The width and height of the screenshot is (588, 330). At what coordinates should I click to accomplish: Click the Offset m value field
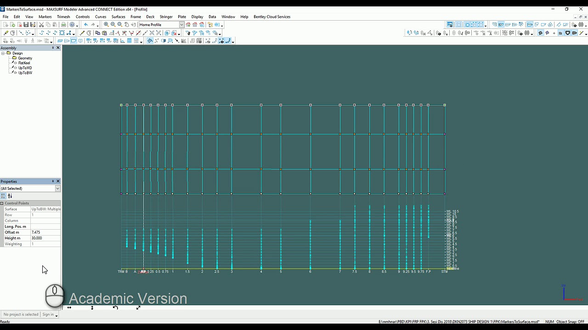point(45,232)
